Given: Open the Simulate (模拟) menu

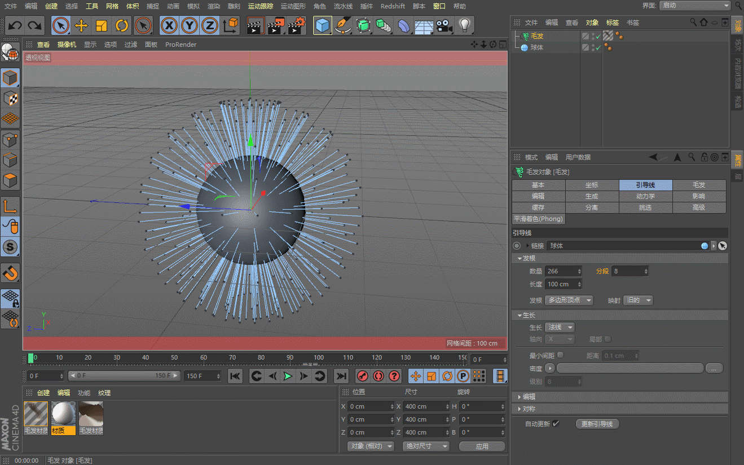Looking at the screenshot, I should click(193, 6).
